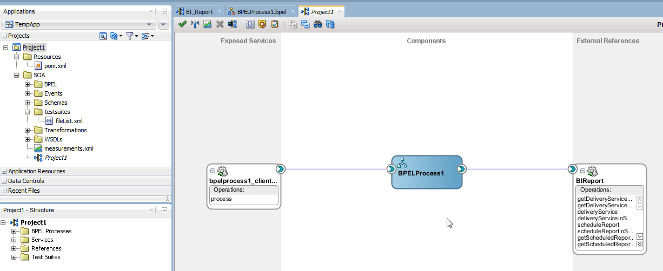Click the magnifier search icon in Projects header
663x271 pixels.
point(103,36)
